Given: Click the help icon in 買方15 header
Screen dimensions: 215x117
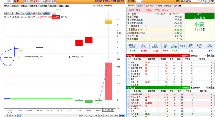Looking at the screenshot, I should point(180,56).
